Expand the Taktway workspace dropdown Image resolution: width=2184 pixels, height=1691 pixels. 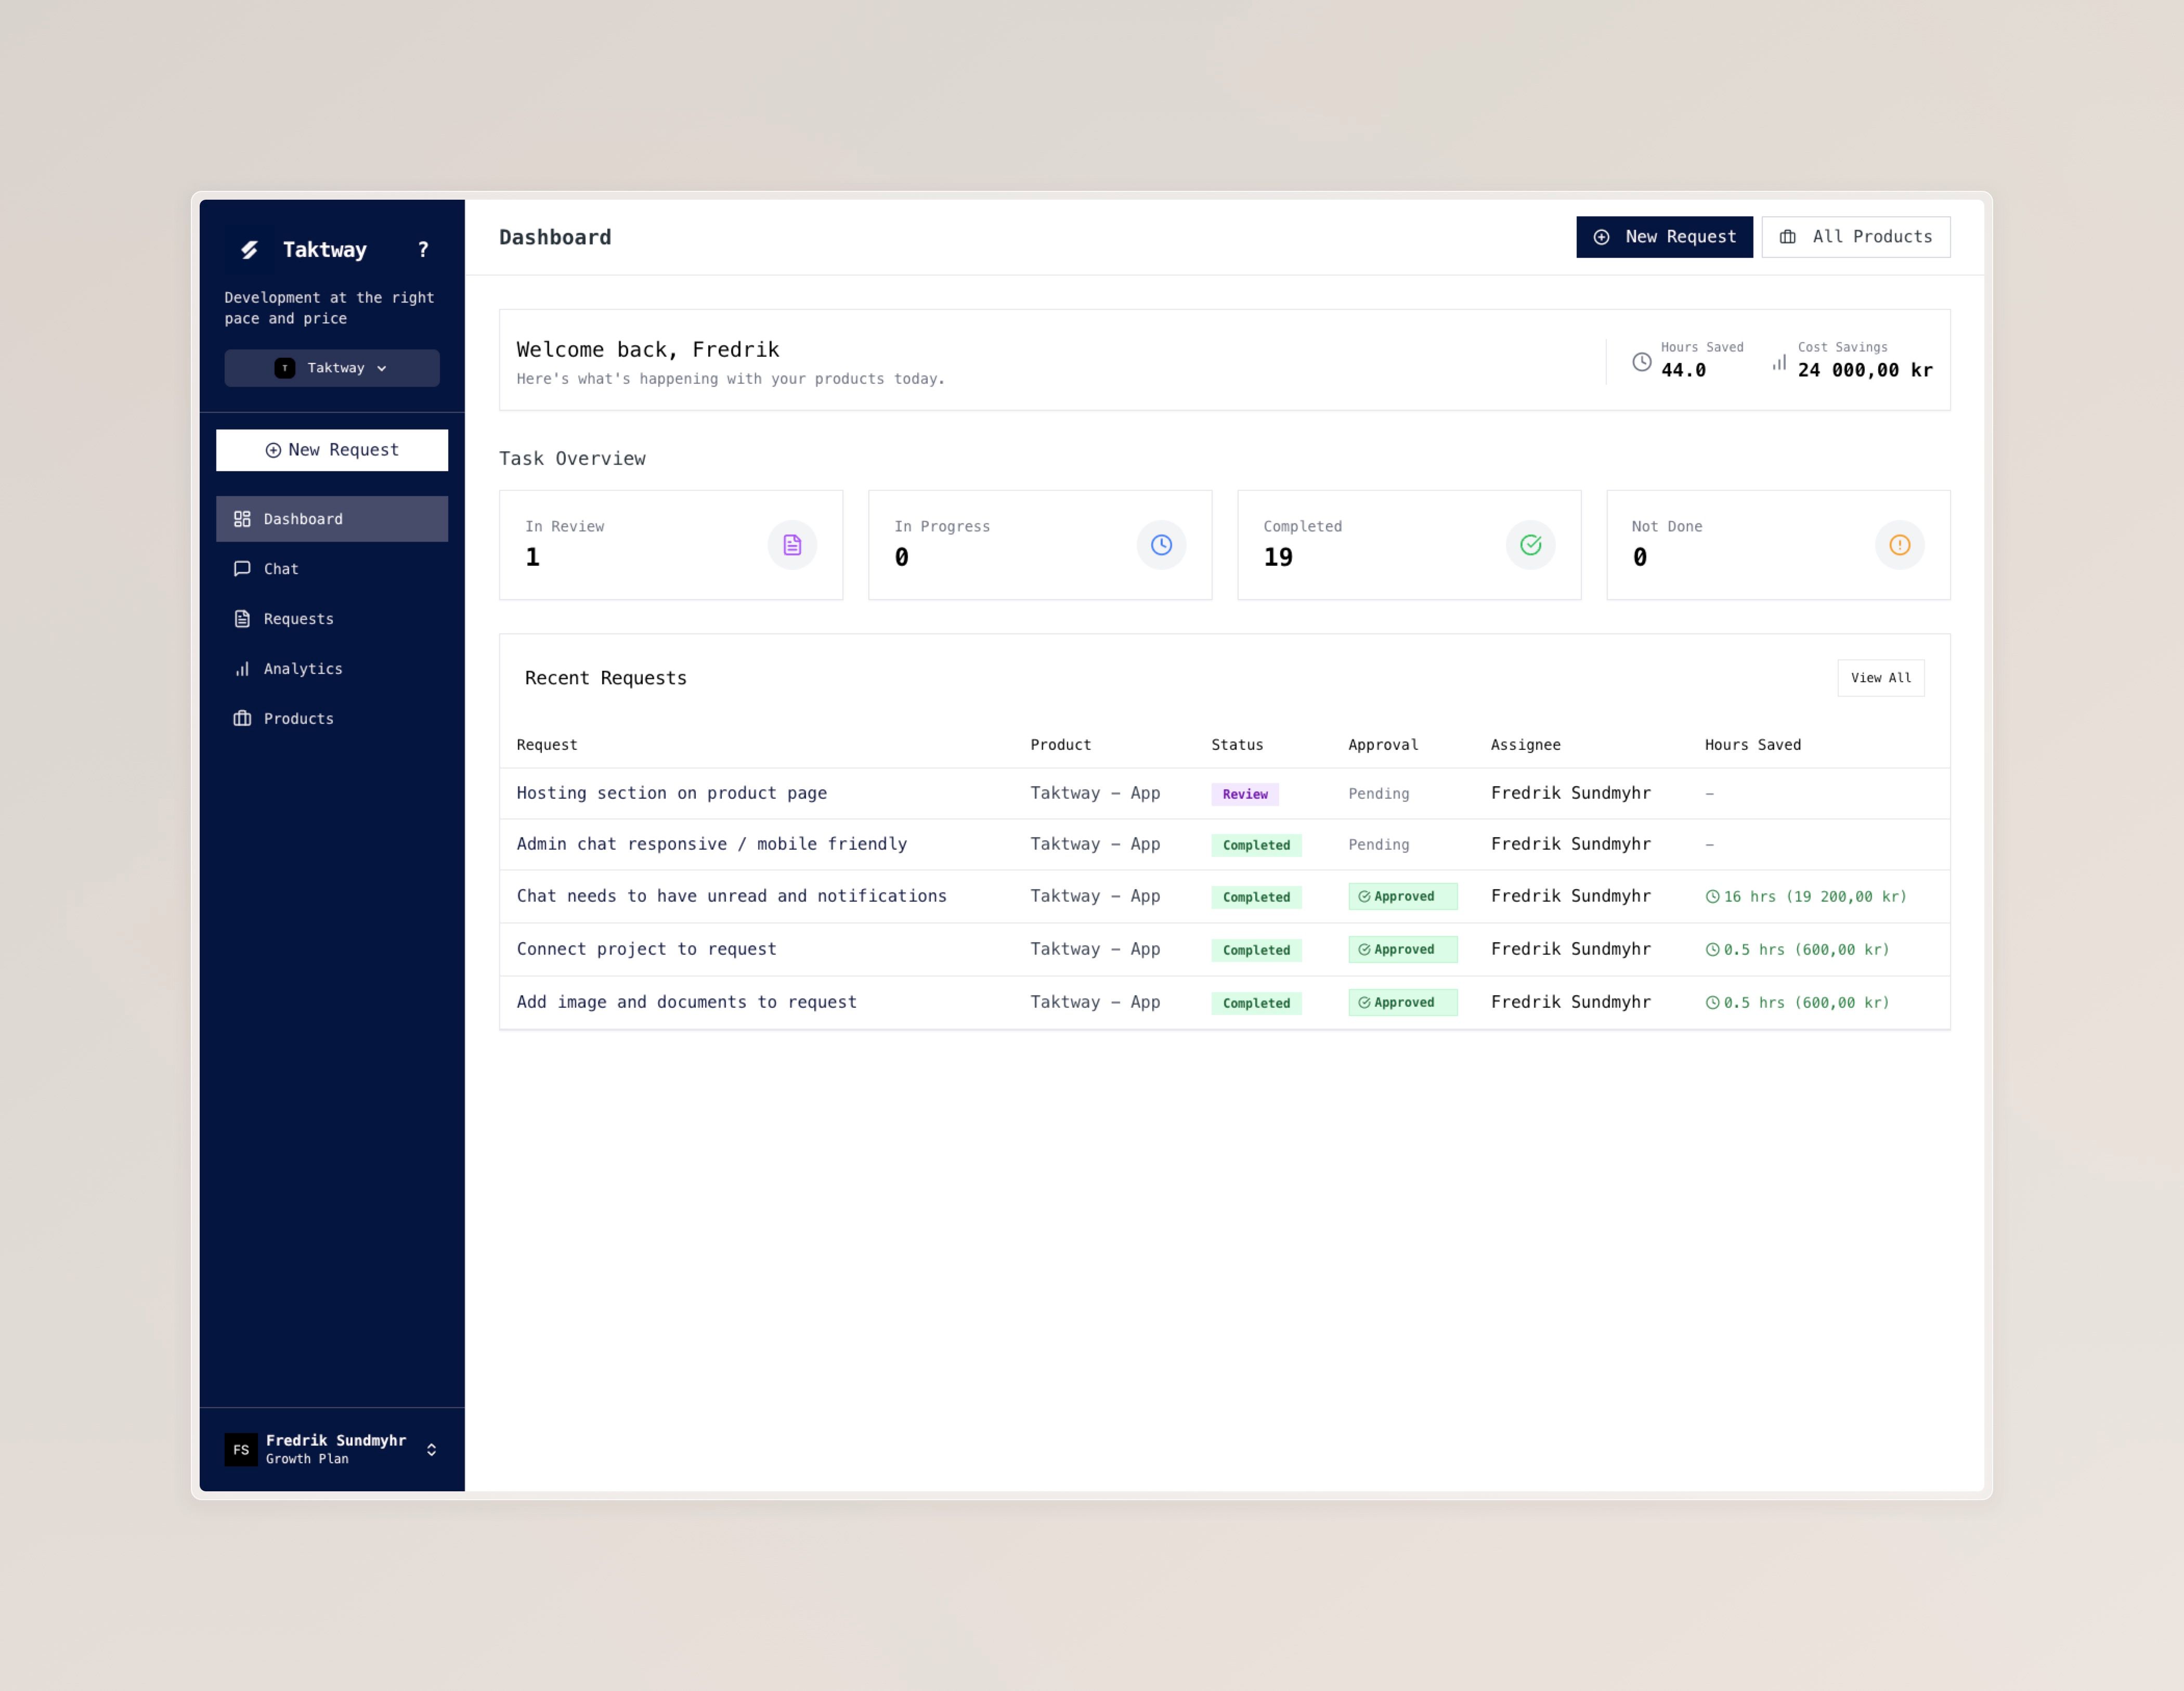coord(332,368)
